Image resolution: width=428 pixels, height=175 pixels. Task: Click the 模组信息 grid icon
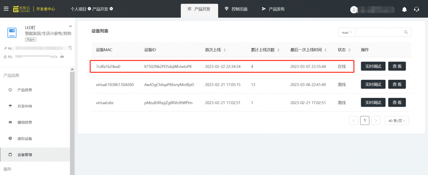coord(10,122)
